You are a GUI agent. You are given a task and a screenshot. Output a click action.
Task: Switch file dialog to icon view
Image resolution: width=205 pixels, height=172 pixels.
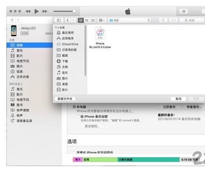tap(81, 20)
